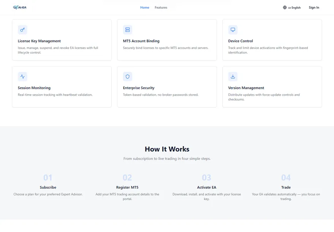Viewport: 334px width, 232px height.
Task: Click 'Distribute updates with force-update' description
Action: pyautogui.click(x=264, y=97)
